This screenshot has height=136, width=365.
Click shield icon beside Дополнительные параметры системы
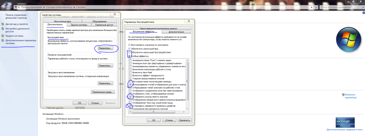tap(2, 40)
